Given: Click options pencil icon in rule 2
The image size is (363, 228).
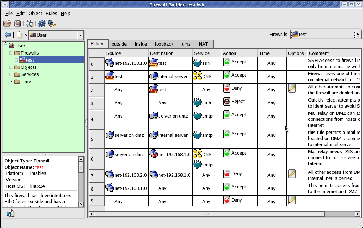Looking at the screenshot, I should (292, 88).
